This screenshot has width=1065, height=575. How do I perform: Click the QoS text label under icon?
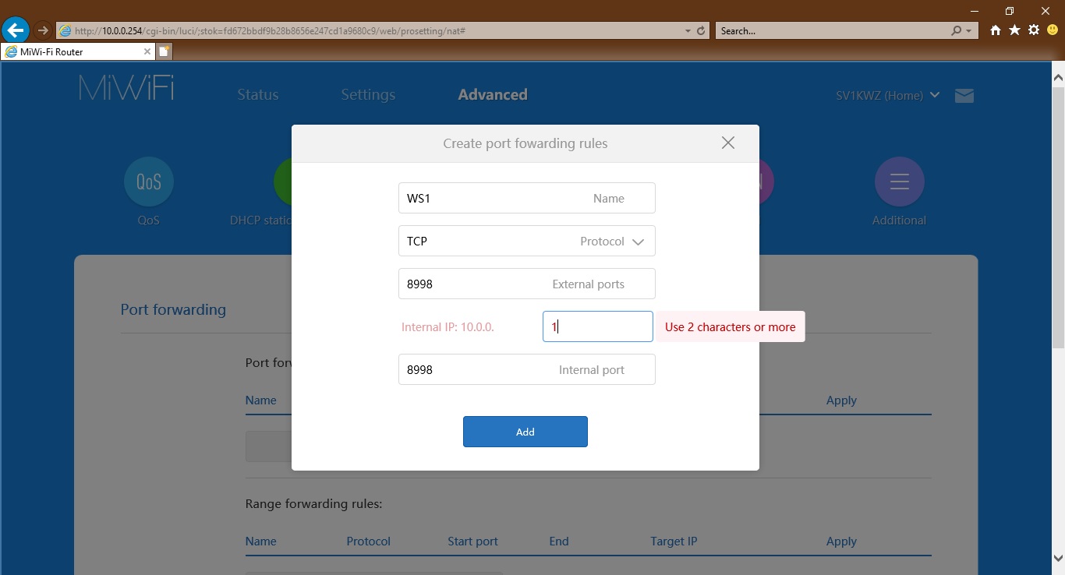pyautogui.click(x=148, y=220)
